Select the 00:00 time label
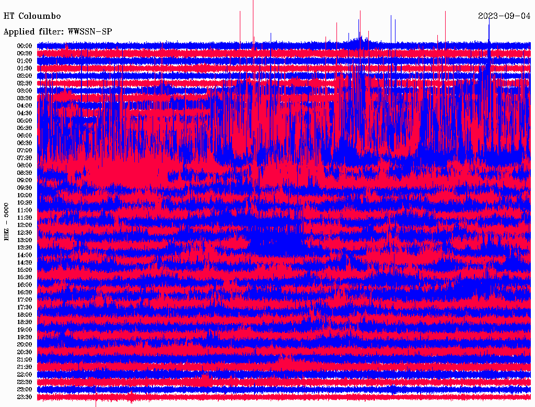 (x=25, y=46)
